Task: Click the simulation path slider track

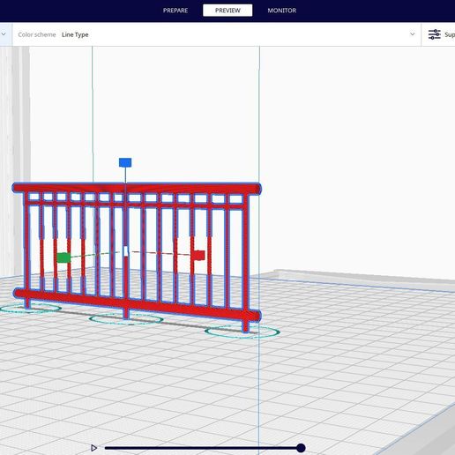Action: coord(203,448)
